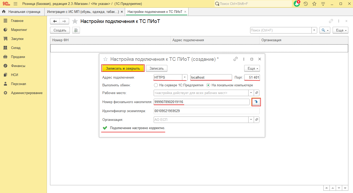Edit the port 51 401 field

click(252, 77)
